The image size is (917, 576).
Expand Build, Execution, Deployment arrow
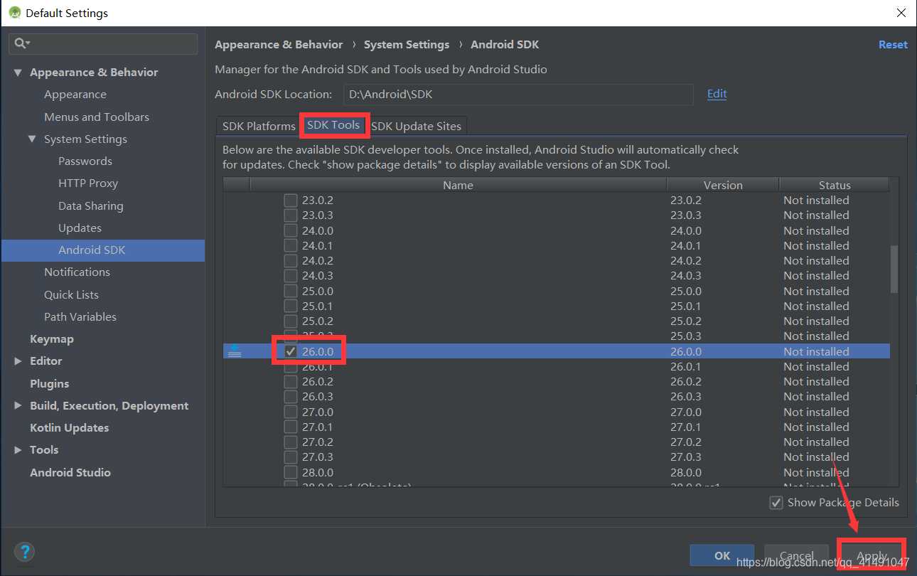coord(18,406)
